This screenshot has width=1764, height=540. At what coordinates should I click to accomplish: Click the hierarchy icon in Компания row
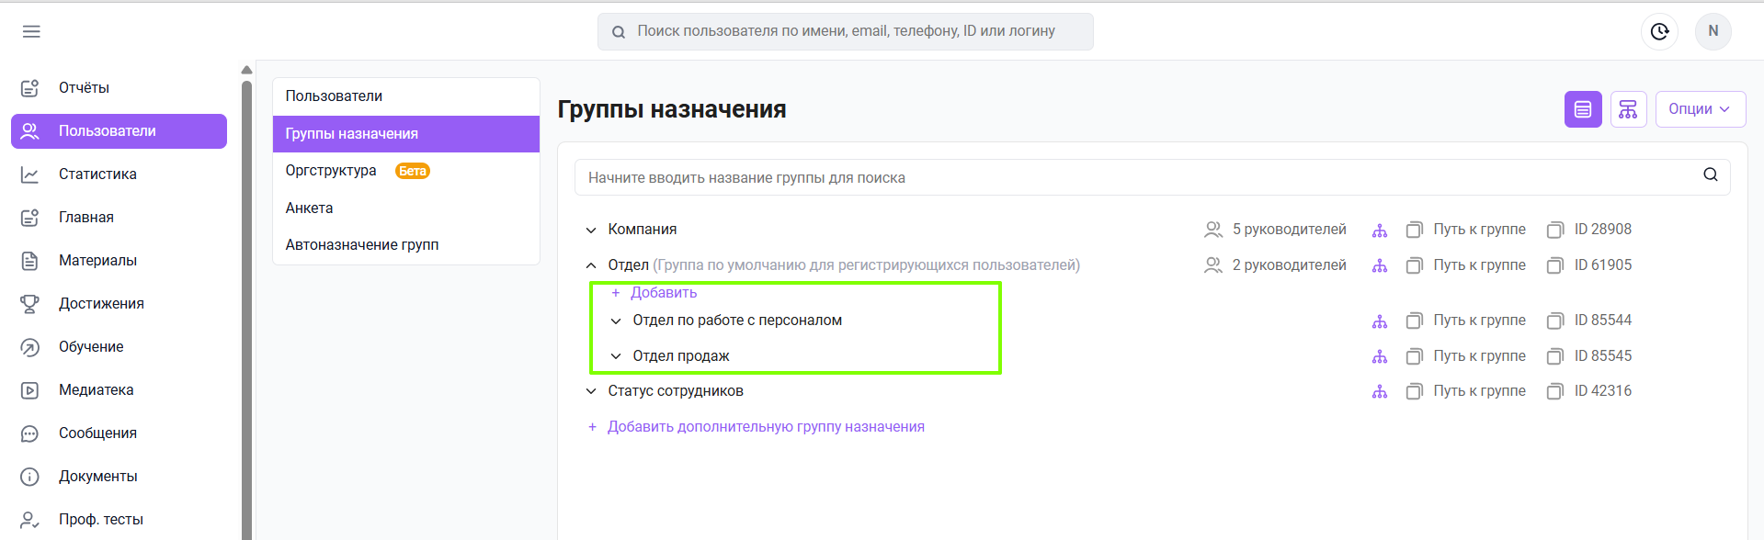pyautogui.click(x=1380, y=230)
